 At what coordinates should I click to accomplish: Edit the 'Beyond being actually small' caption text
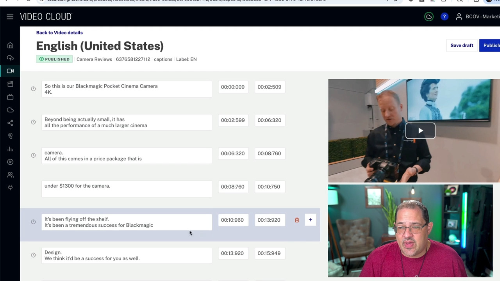[127, 123]
